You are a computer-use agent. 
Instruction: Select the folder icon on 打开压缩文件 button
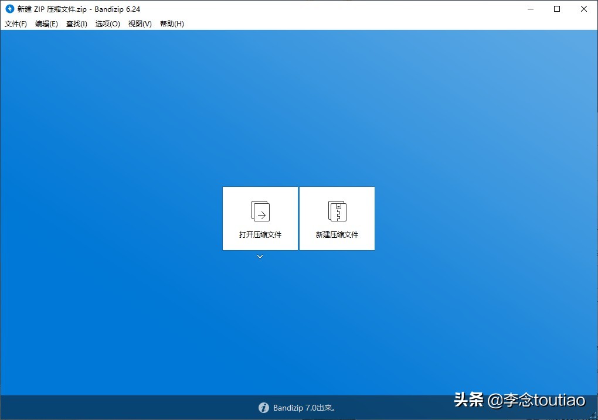[260, 210]
